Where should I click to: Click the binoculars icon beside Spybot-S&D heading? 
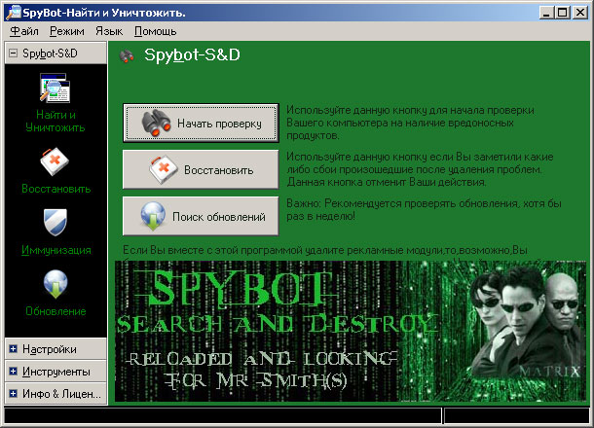click(127, 56)
